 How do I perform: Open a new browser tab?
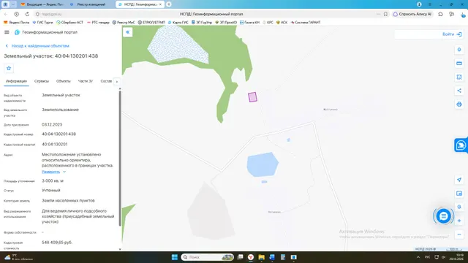(169, 4)
